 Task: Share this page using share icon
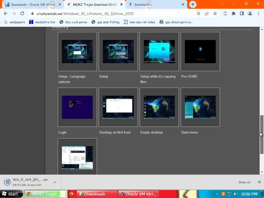[207, 13]
